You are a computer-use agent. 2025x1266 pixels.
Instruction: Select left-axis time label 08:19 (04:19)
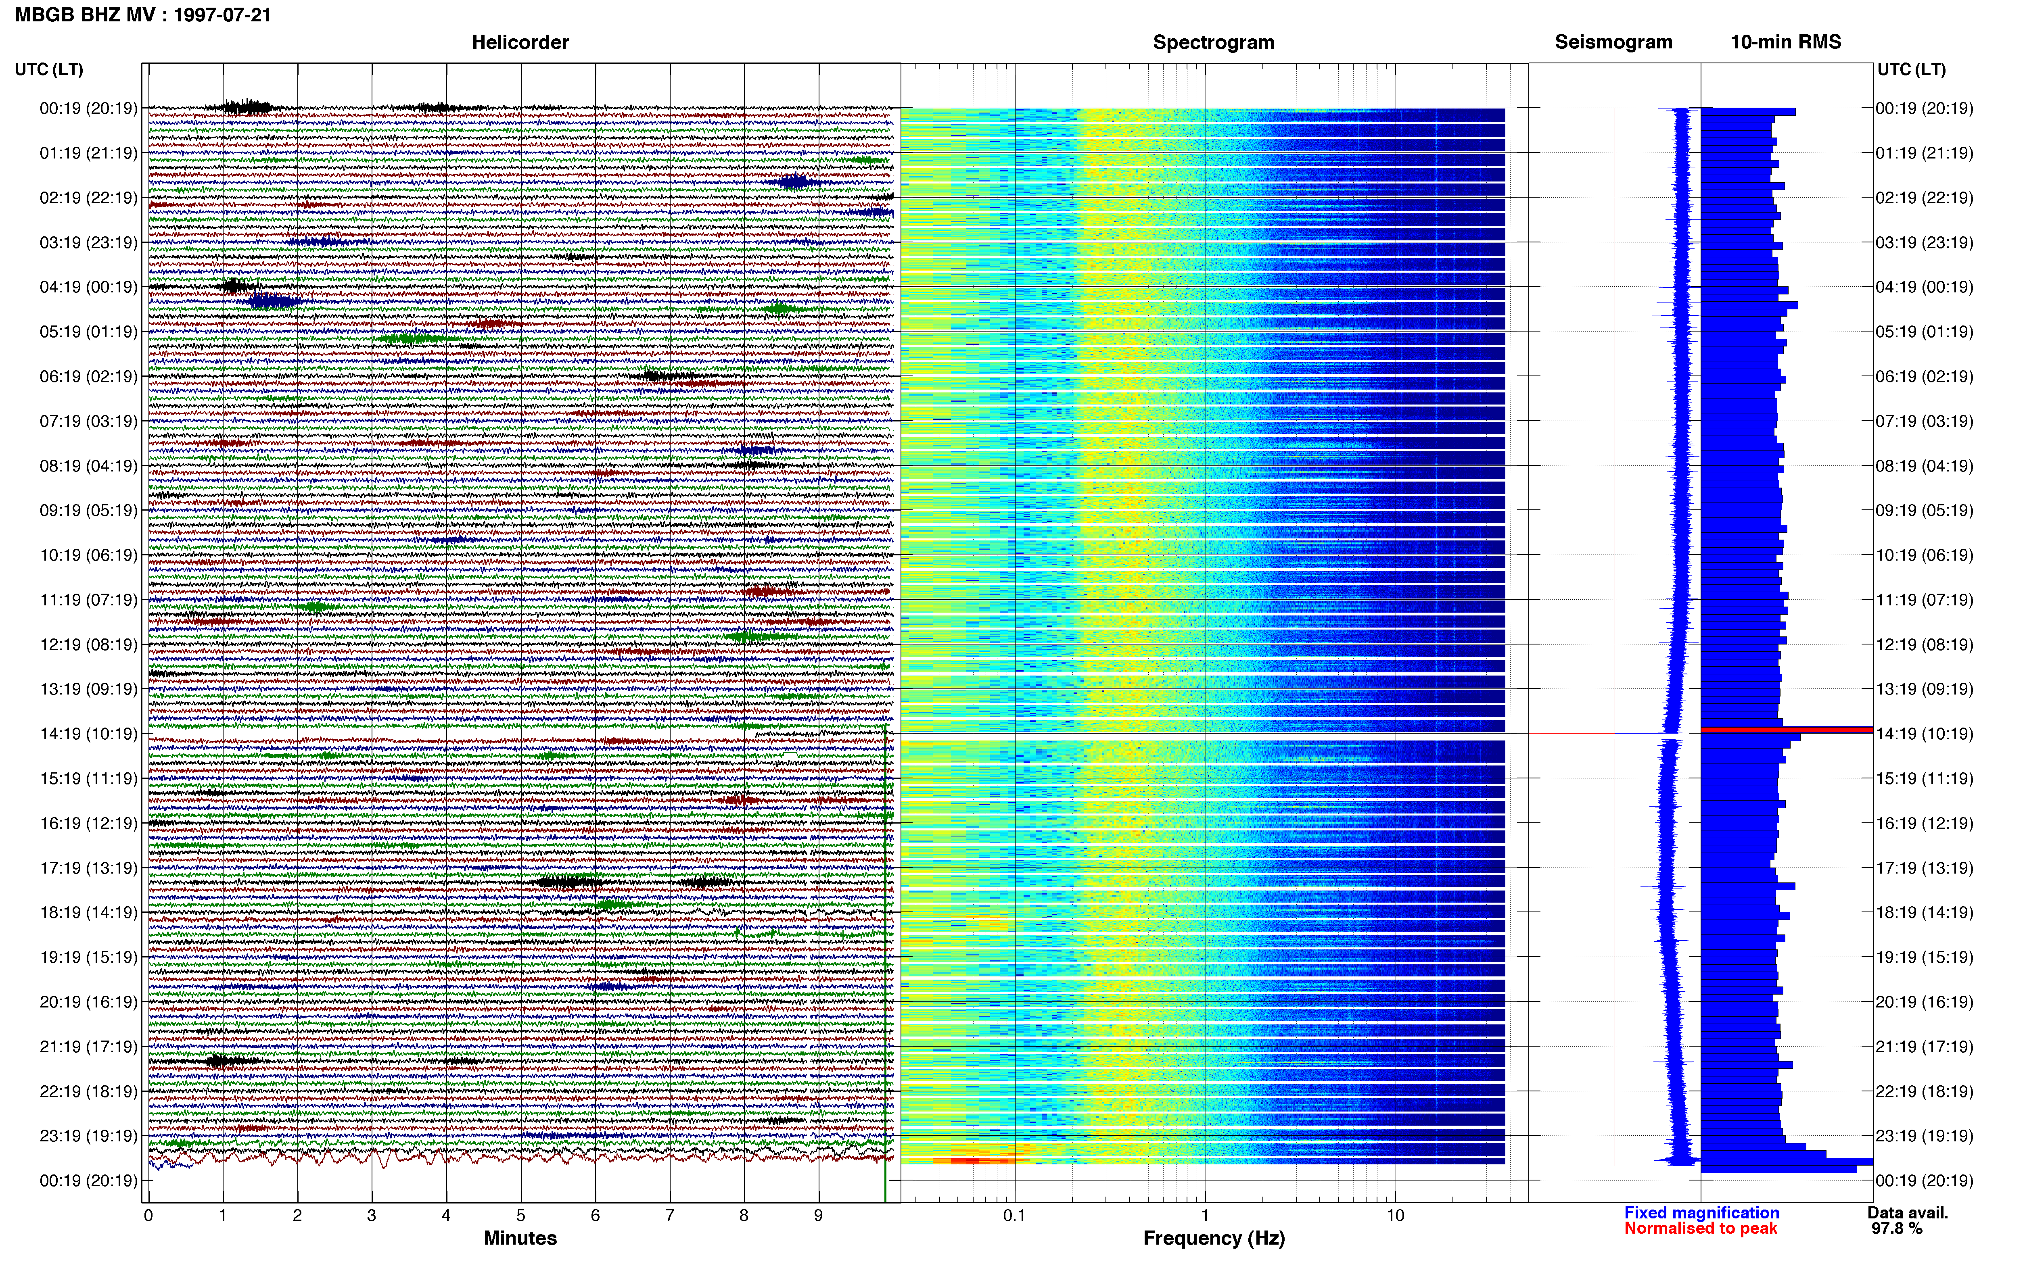pyautogui.click(x=89, y=465)
